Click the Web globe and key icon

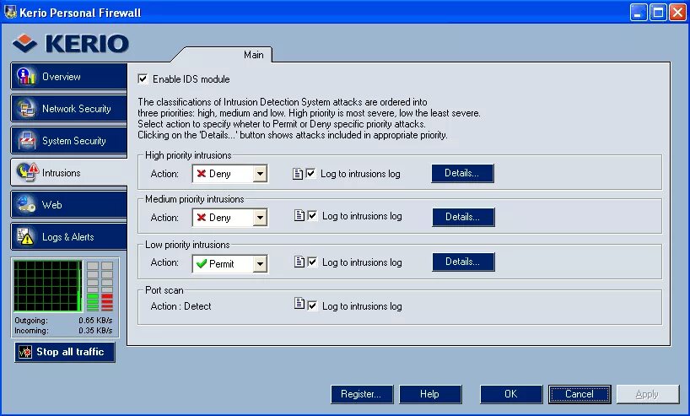(26, 204)
